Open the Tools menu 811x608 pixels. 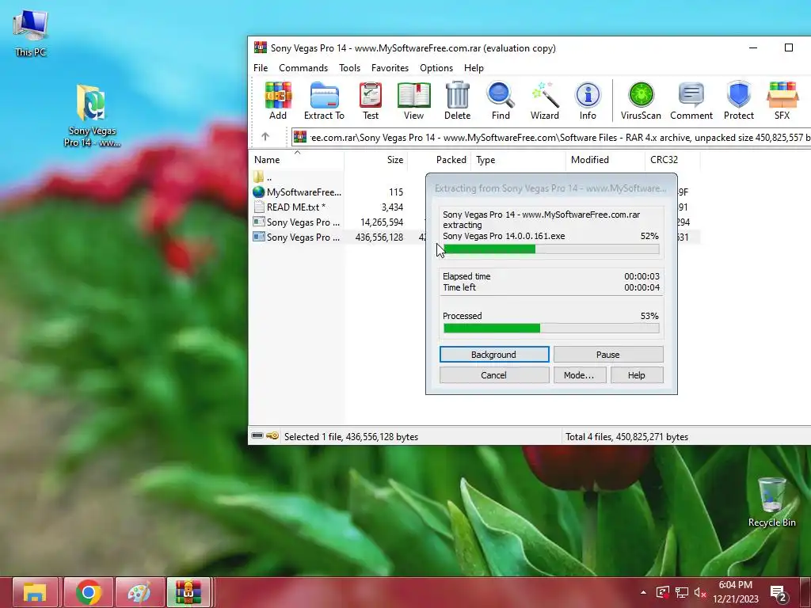[349, 68]
